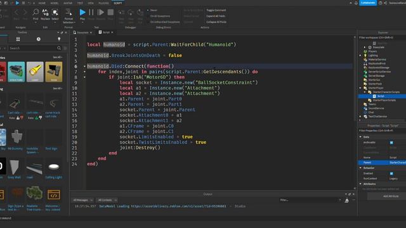Screen dimensions: 406x228
Task: Click the Toolbox search input field
Action: point(32,48)
